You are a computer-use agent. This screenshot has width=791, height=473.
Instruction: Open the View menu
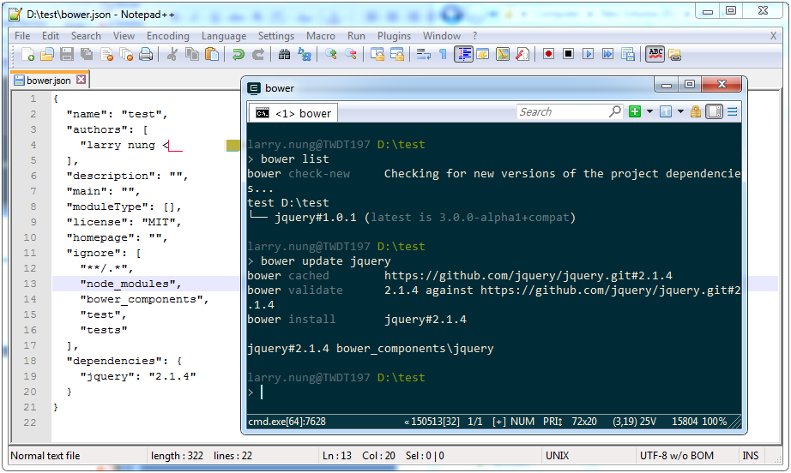pos(124,36)
